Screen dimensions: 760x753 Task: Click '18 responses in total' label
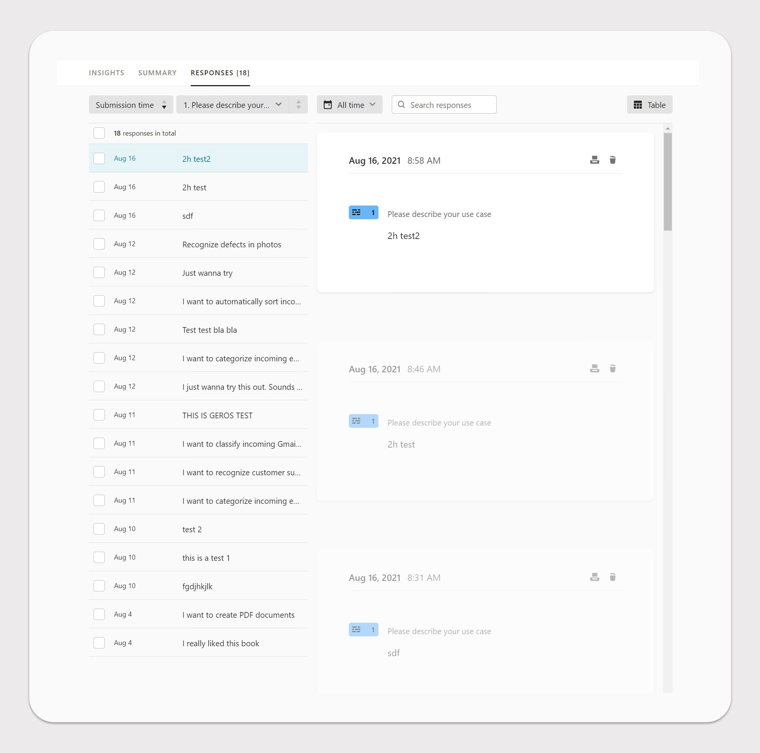[x=145, y=133]
